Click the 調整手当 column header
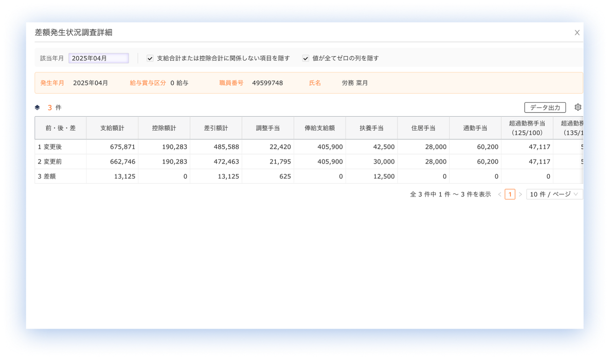 pos(267,128)
